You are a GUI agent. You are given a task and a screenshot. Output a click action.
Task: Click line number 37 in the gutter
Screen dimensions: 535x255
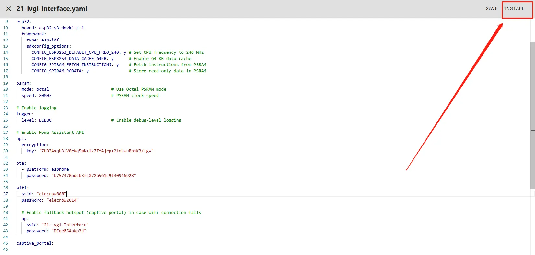6,194
